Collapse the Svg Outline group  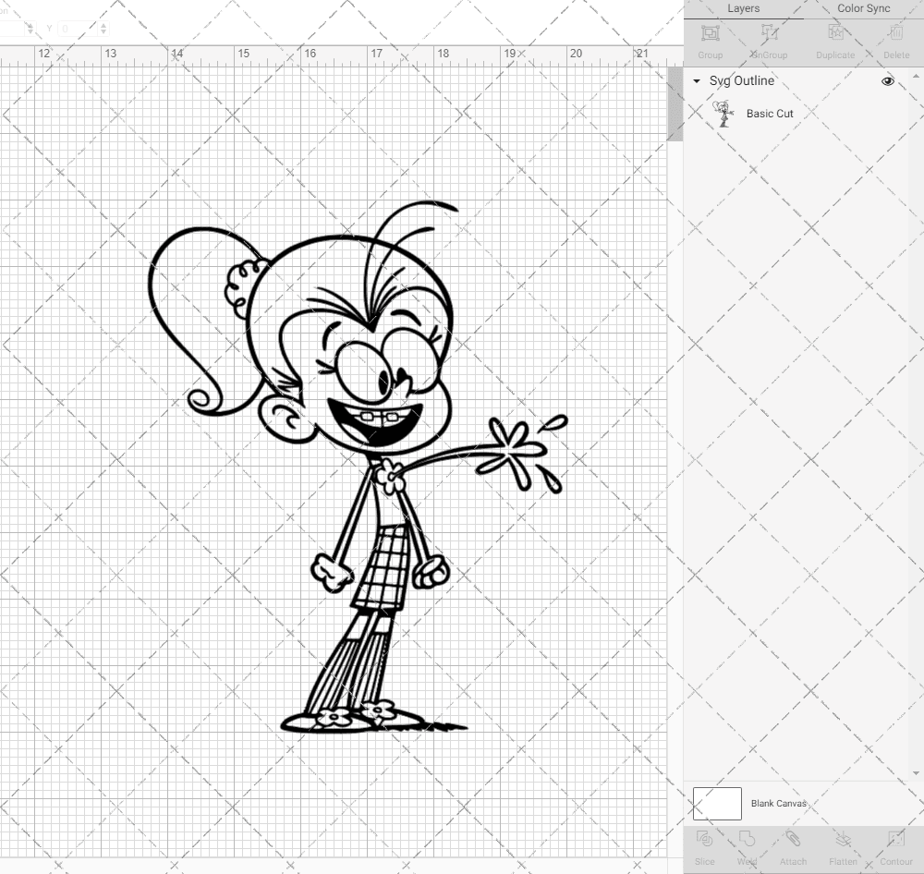tap(697, 81)
